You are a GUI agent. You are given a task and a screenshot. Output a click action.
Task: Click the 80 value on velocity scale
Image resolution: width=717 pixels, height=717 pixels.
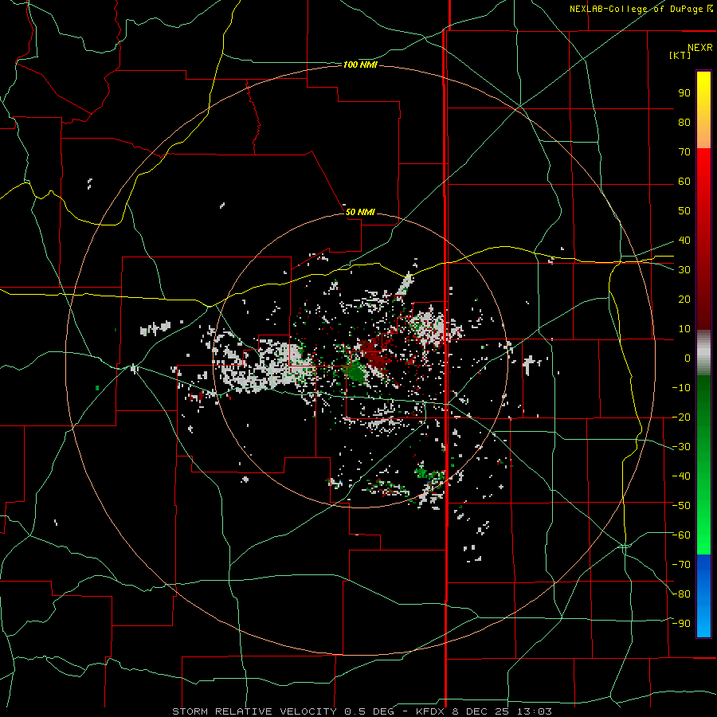tap(684, 123)
